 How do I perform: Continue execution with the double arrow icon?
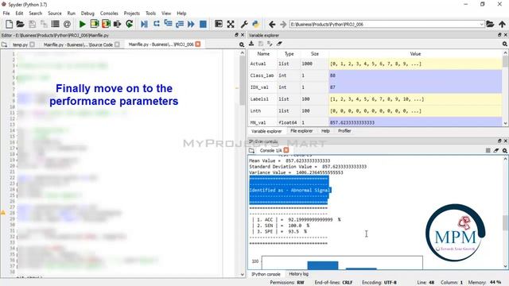tap(191, 24)
